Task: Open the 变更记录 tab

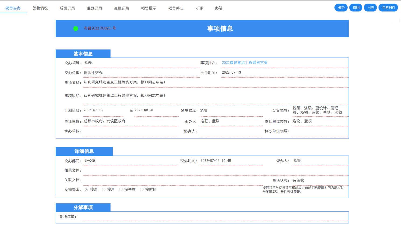Action: tap(122, 8)
